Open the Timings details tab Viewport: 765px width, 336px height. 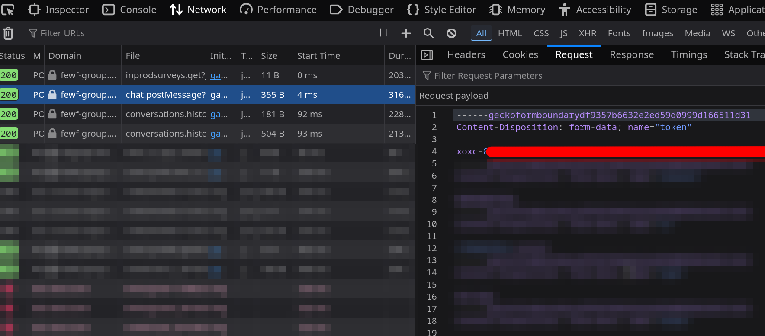point(689,55)
